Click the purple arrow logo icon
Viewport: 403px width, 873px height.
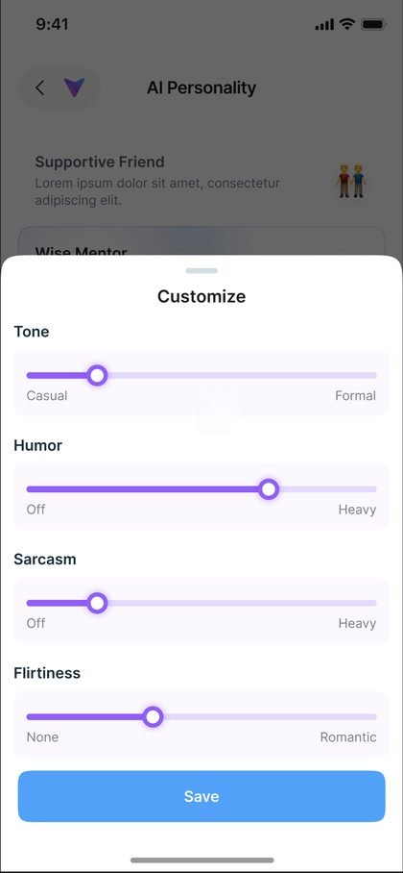pyautogui.click(x=74, y=87)
